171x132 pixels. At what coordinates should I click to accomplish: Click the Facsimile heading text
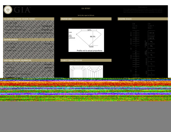point(143,7)
